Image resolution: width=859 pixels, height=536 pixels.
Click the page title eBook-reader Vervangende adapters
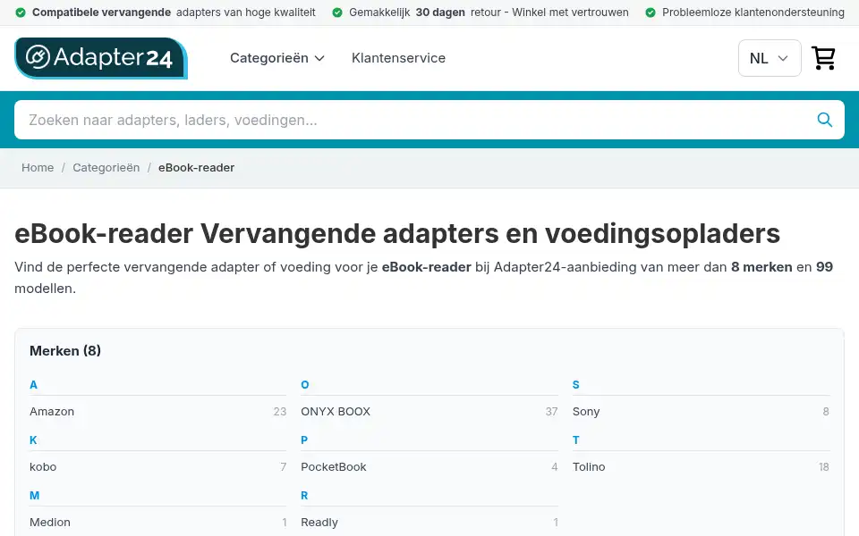[397, 233]
